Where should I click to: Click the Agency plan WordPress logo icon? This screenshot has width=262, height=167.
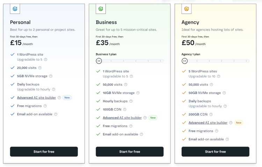coord(187,9)
